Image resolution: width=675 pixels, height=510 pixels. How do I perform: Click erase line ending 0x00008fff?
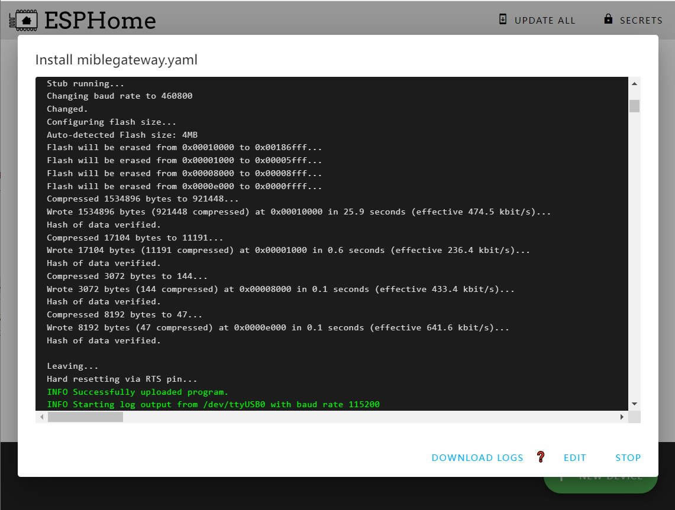[184, 173]
